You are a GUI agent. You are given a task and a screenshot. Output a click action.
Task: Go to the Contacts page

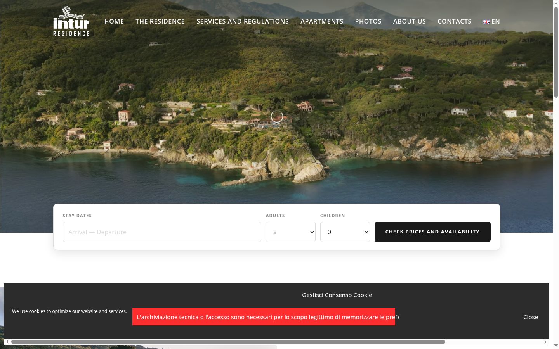pyautogui.click(x=455, y=22)
